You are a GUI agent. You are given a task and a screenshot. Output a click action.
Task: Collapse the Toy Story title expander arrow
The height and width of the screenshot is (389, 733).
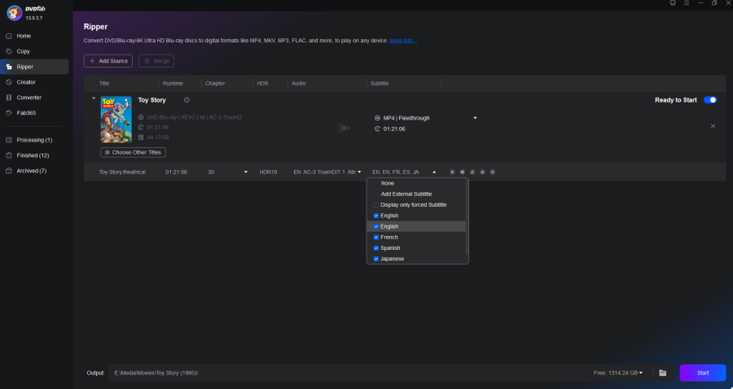[94, 98]
